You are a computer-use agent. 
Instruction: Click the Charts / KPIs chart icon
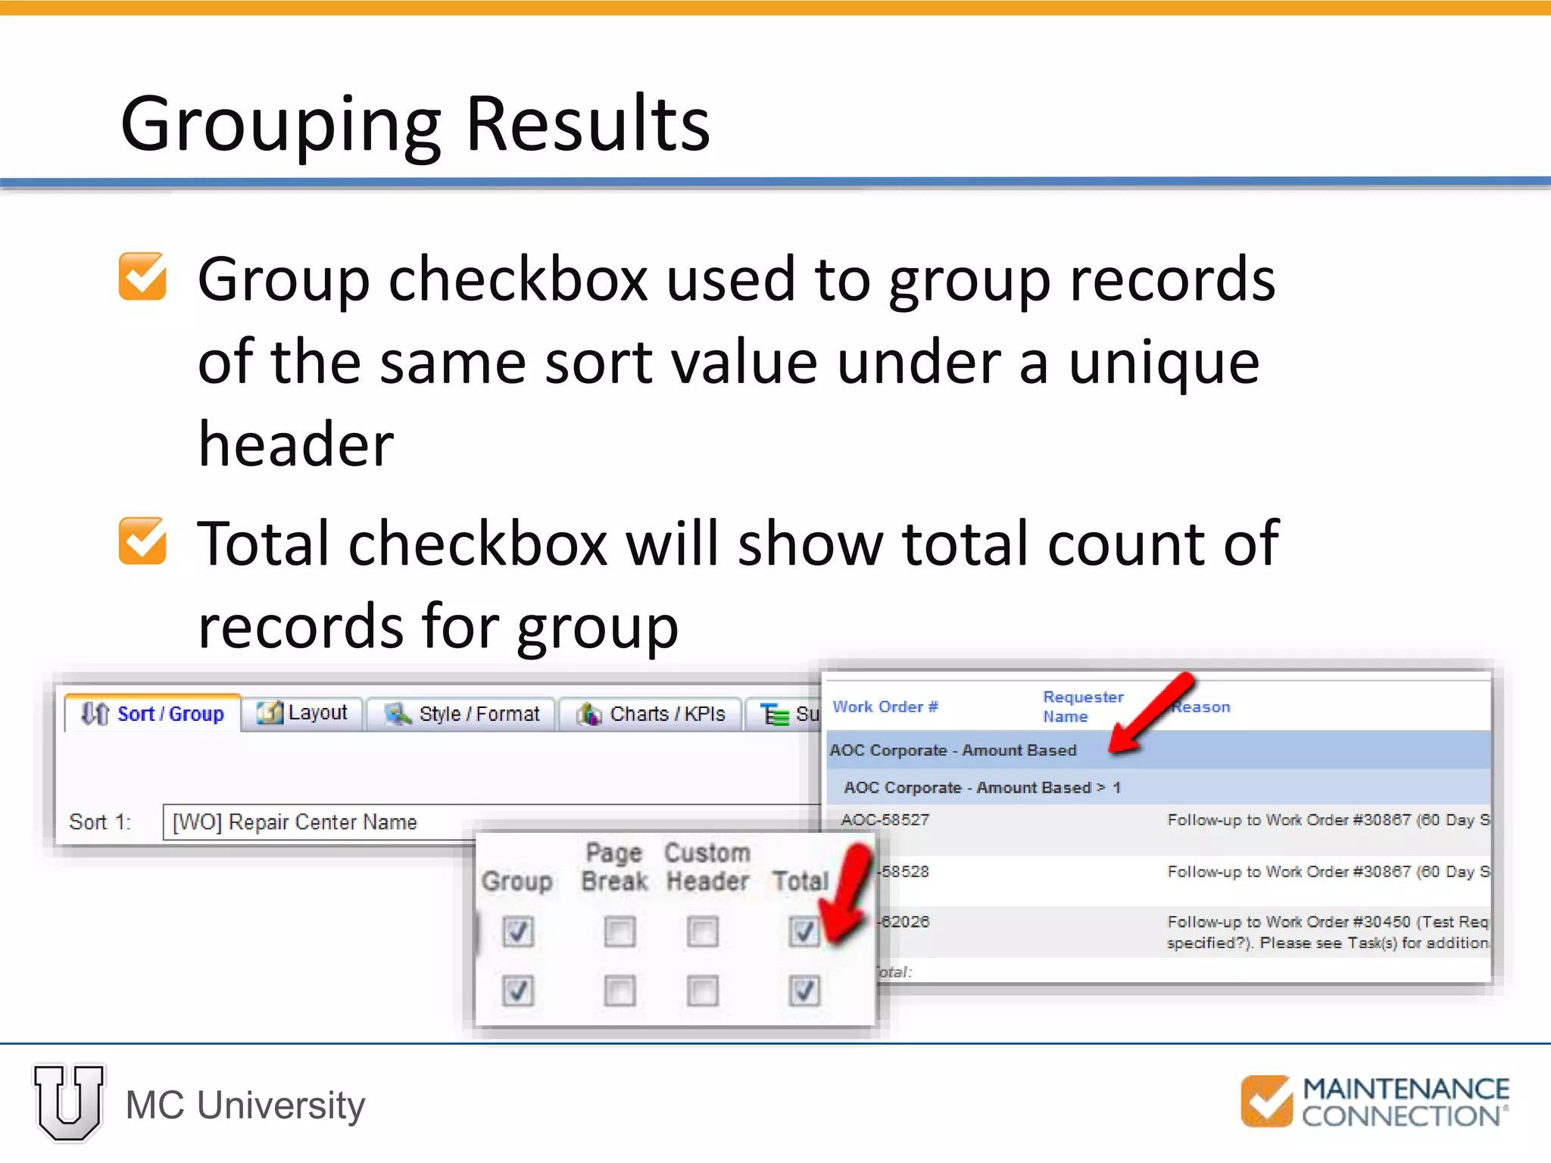pyautogui.click(x=589, y=714)
